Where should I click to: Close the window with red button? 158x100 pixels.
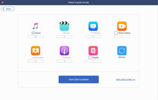(x=3, y=2)
